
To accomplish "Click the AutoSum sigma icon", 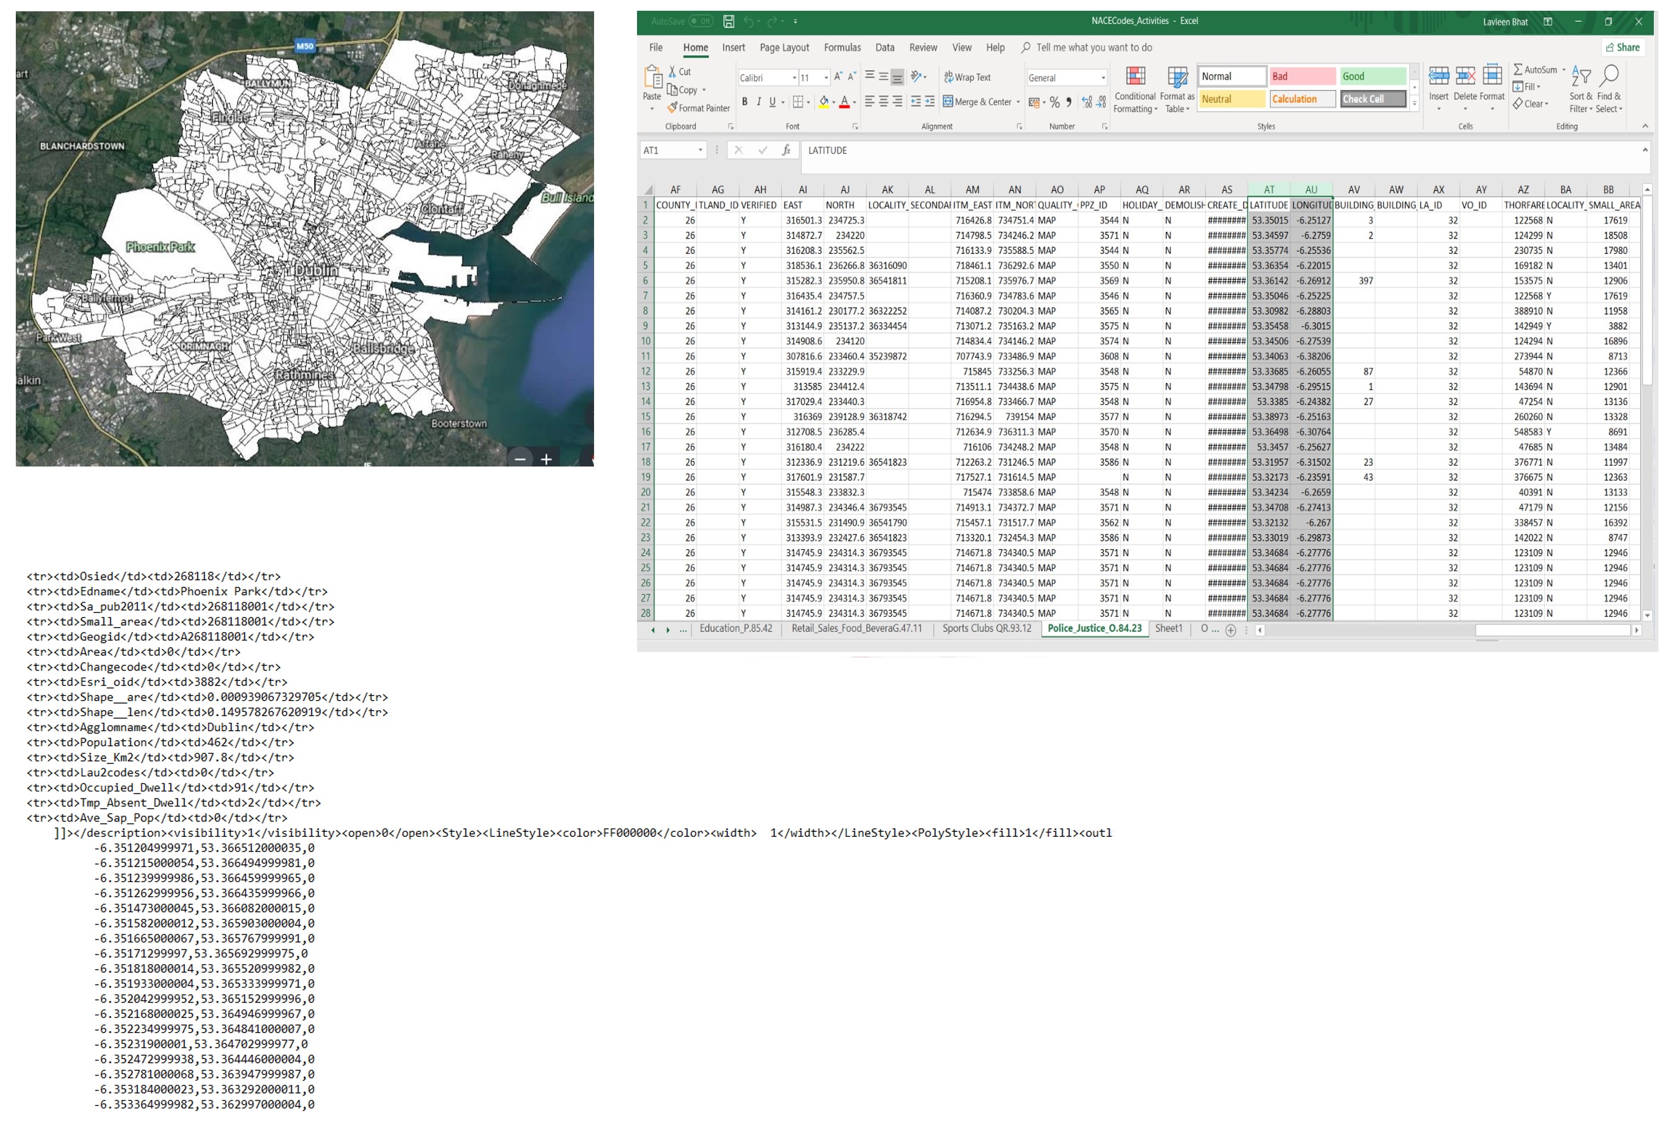I will point(1518,70).
